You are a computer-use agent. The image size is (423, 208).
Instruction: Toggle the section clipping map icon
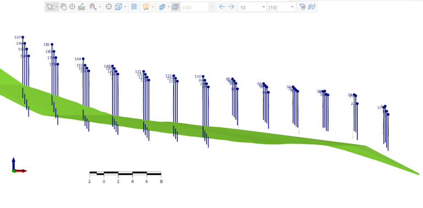(x=176, y=7)
